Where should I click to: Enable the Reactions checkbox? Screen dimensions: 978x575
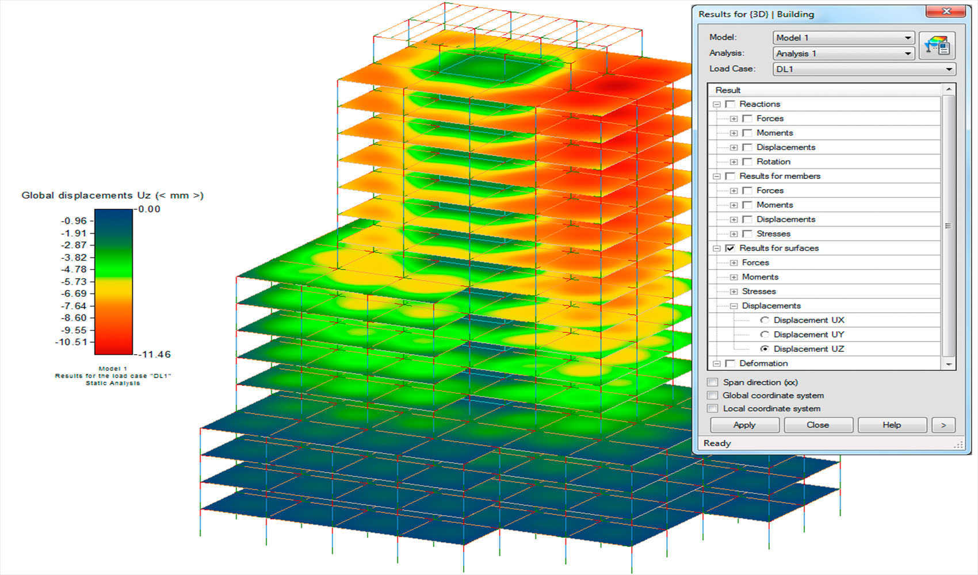pyautogui.click(x=730, y=104)
